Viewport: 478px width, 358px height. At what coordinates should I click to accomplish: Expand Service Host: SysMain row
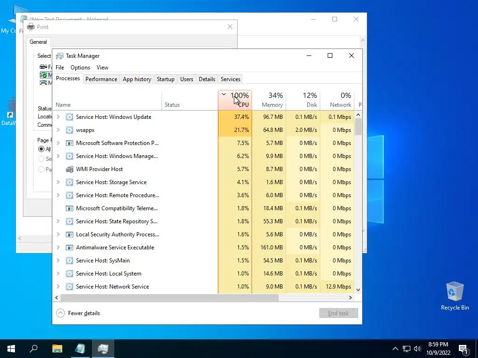click(x=58, y=261)
